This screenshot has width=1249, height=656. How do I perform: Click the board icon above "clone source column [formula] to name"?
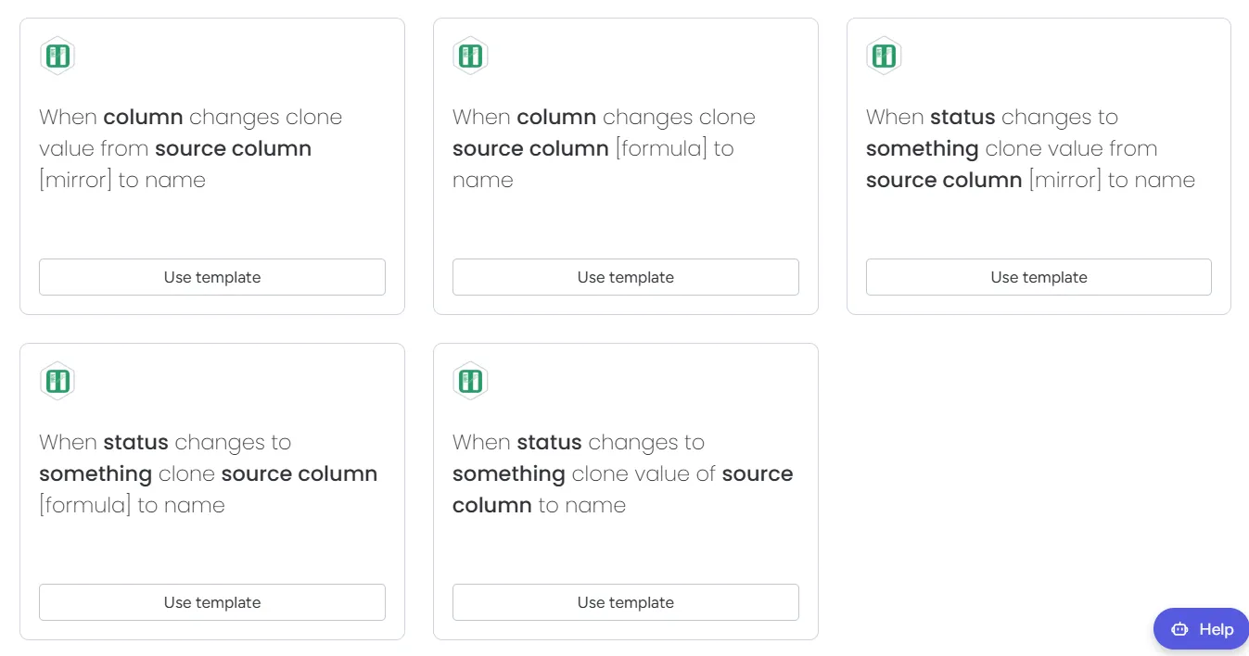[470, 55]
